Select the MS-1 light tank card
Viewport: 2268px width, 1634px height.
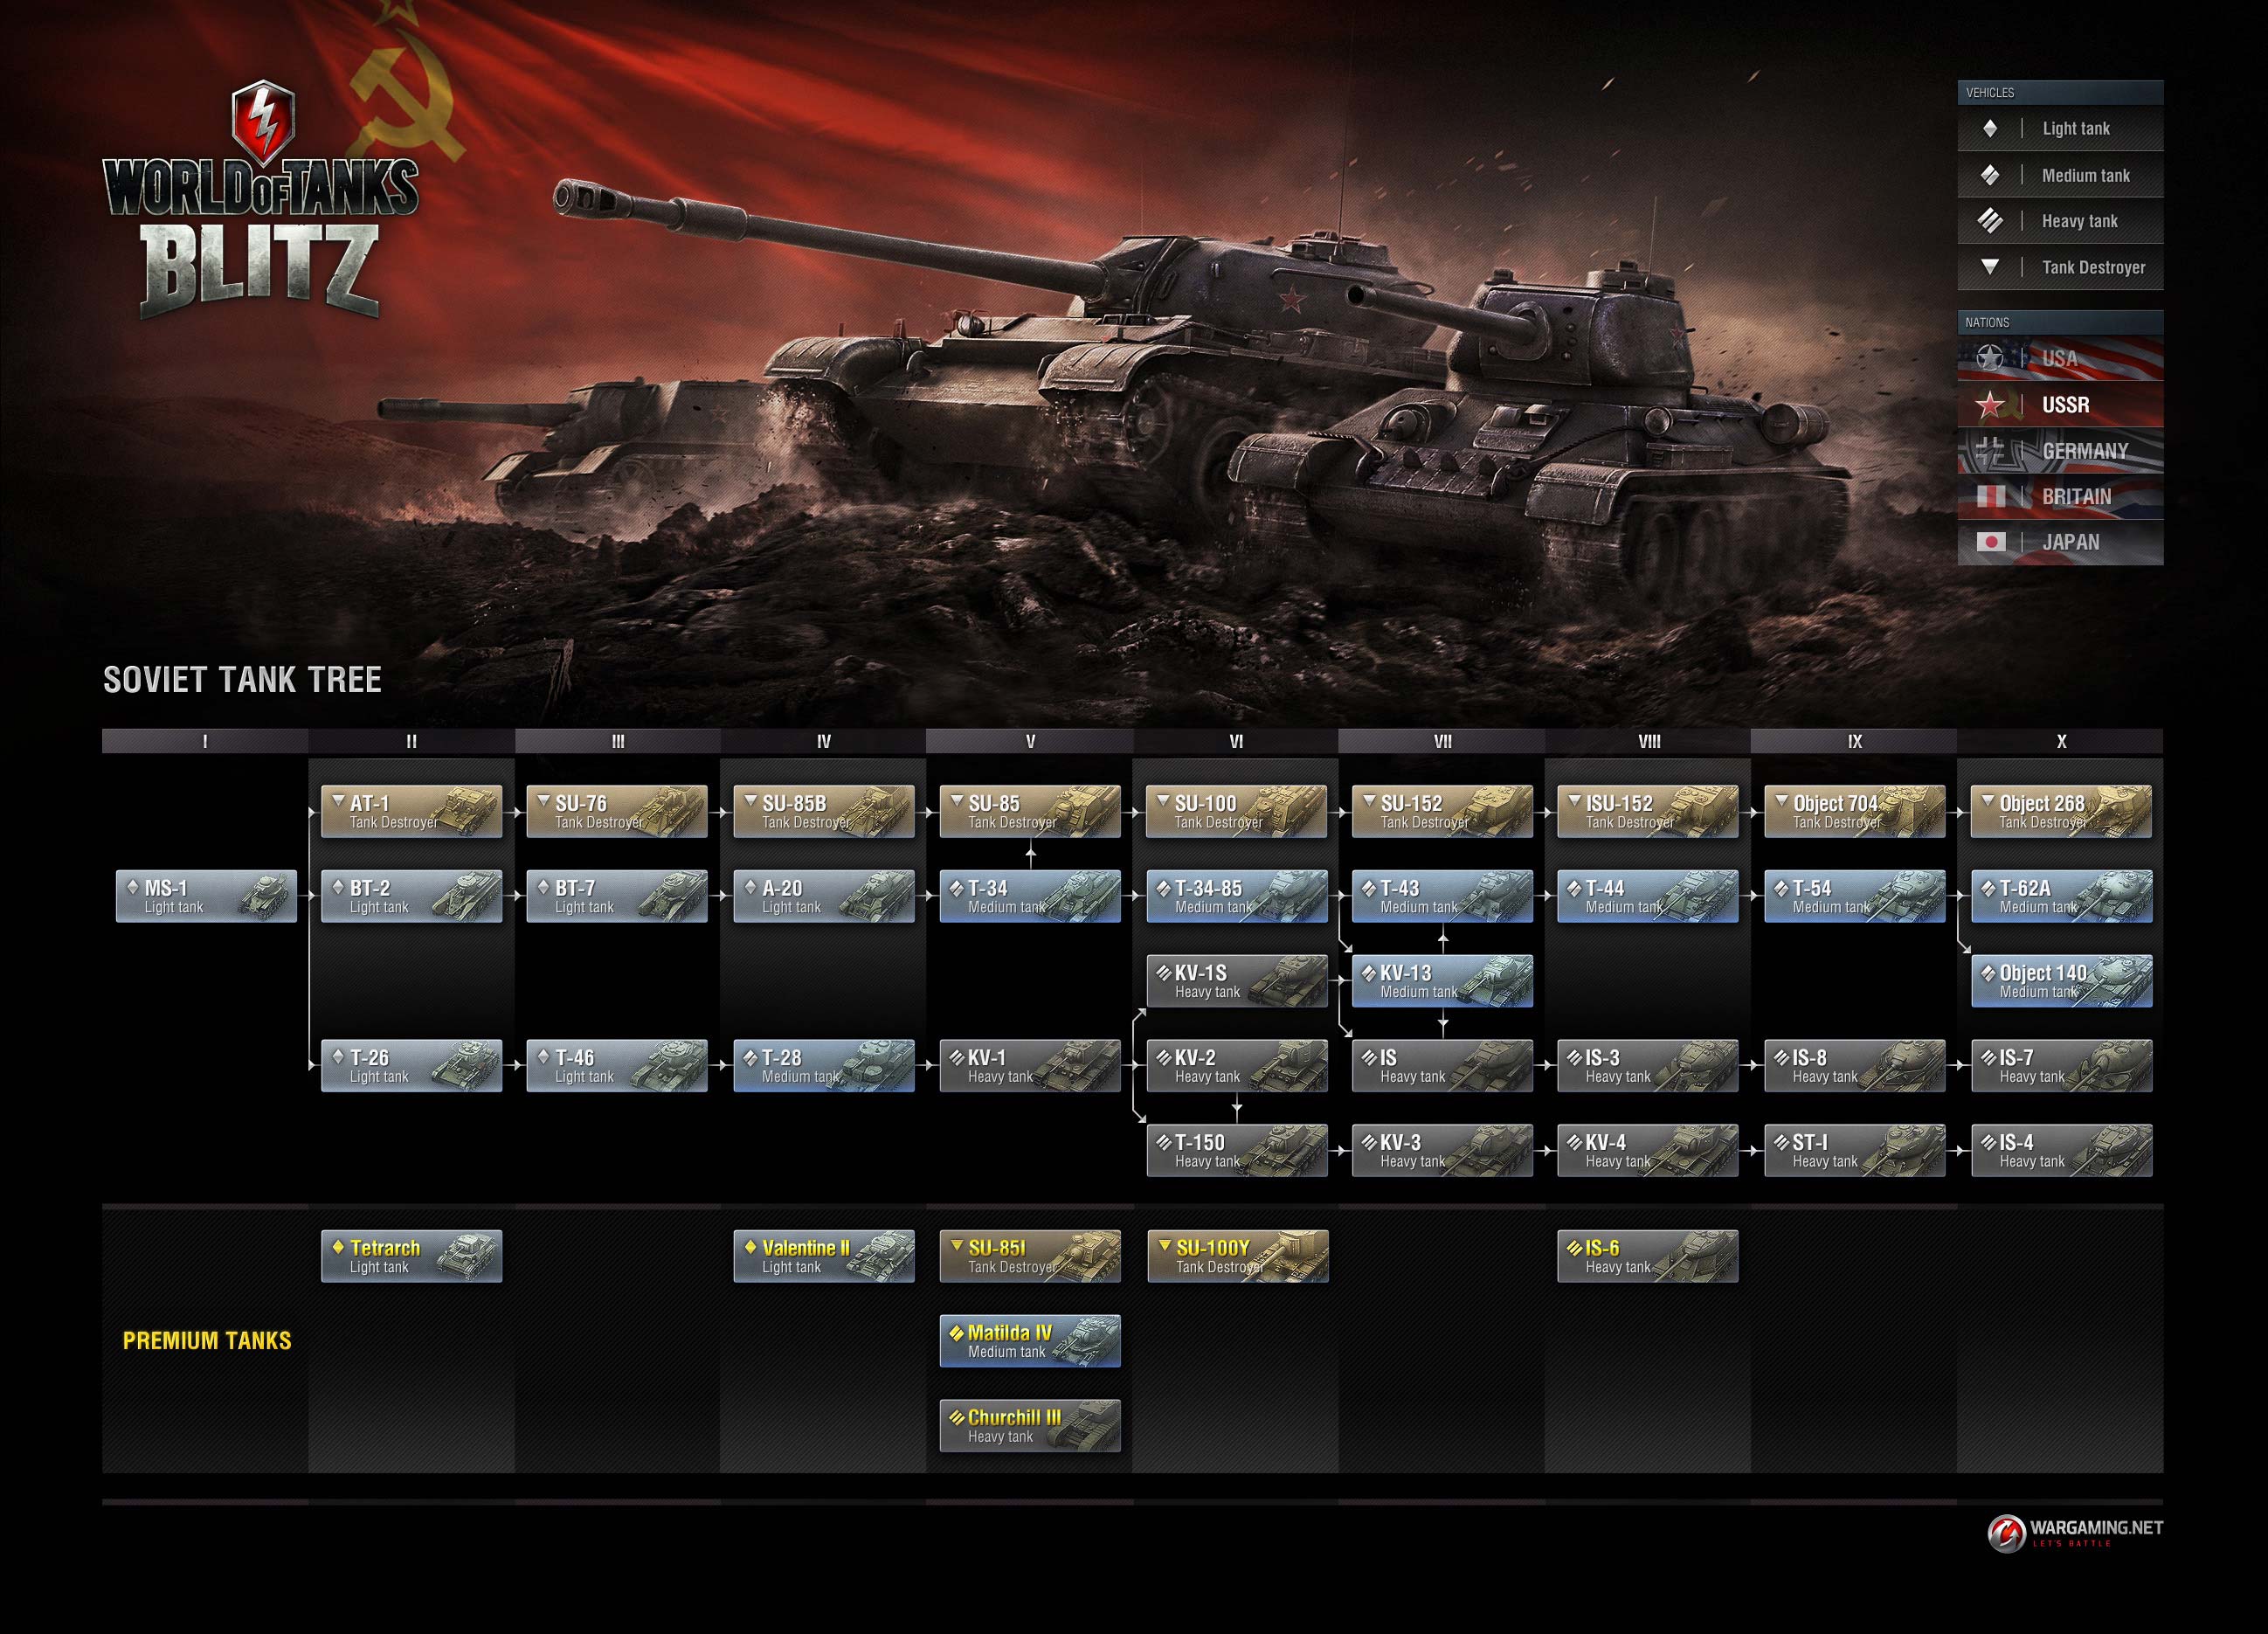pos(206,896)
